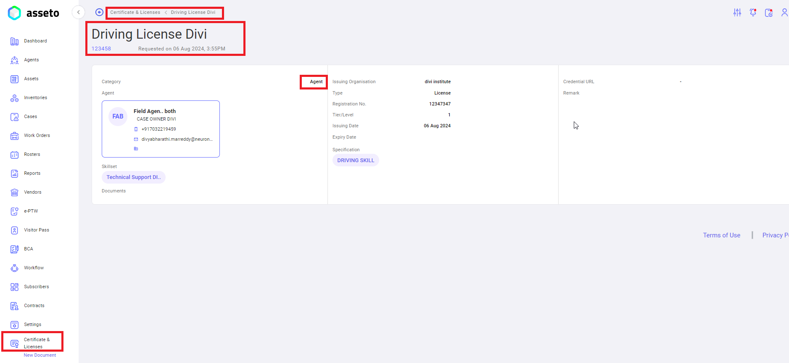The width and height of the screenshot is (789, 363).
Task: Click the Technical Support skillset tag
Action: tap(133, 177)
